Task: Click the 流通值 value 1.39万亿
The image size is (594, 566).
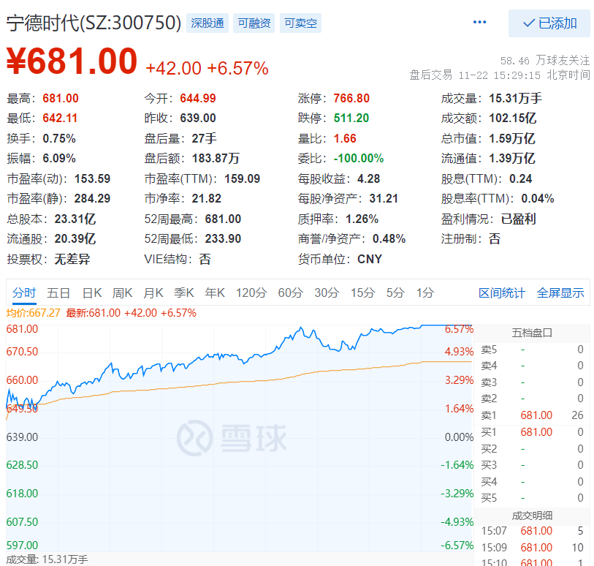Action: click(x=511, y=159)
